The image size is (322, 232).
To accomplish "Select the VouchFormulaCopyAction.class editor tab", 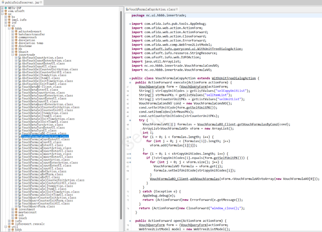I will (x=152, y=10).
